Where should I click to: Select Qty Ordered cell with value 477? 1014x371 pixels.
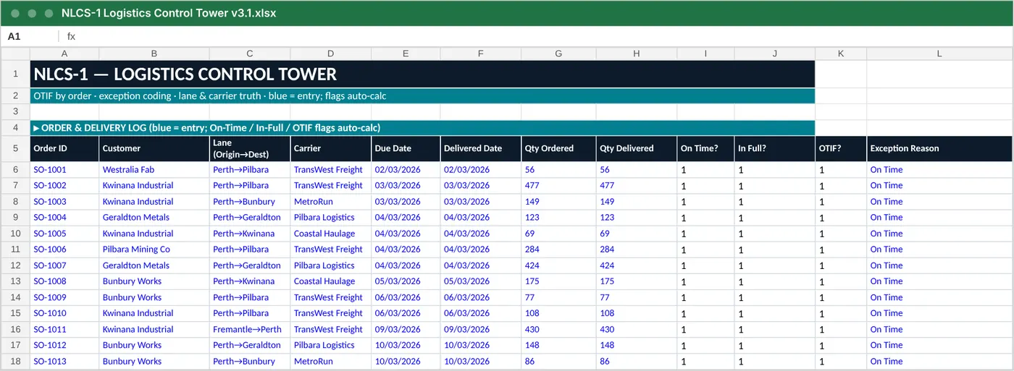point(558,185)
